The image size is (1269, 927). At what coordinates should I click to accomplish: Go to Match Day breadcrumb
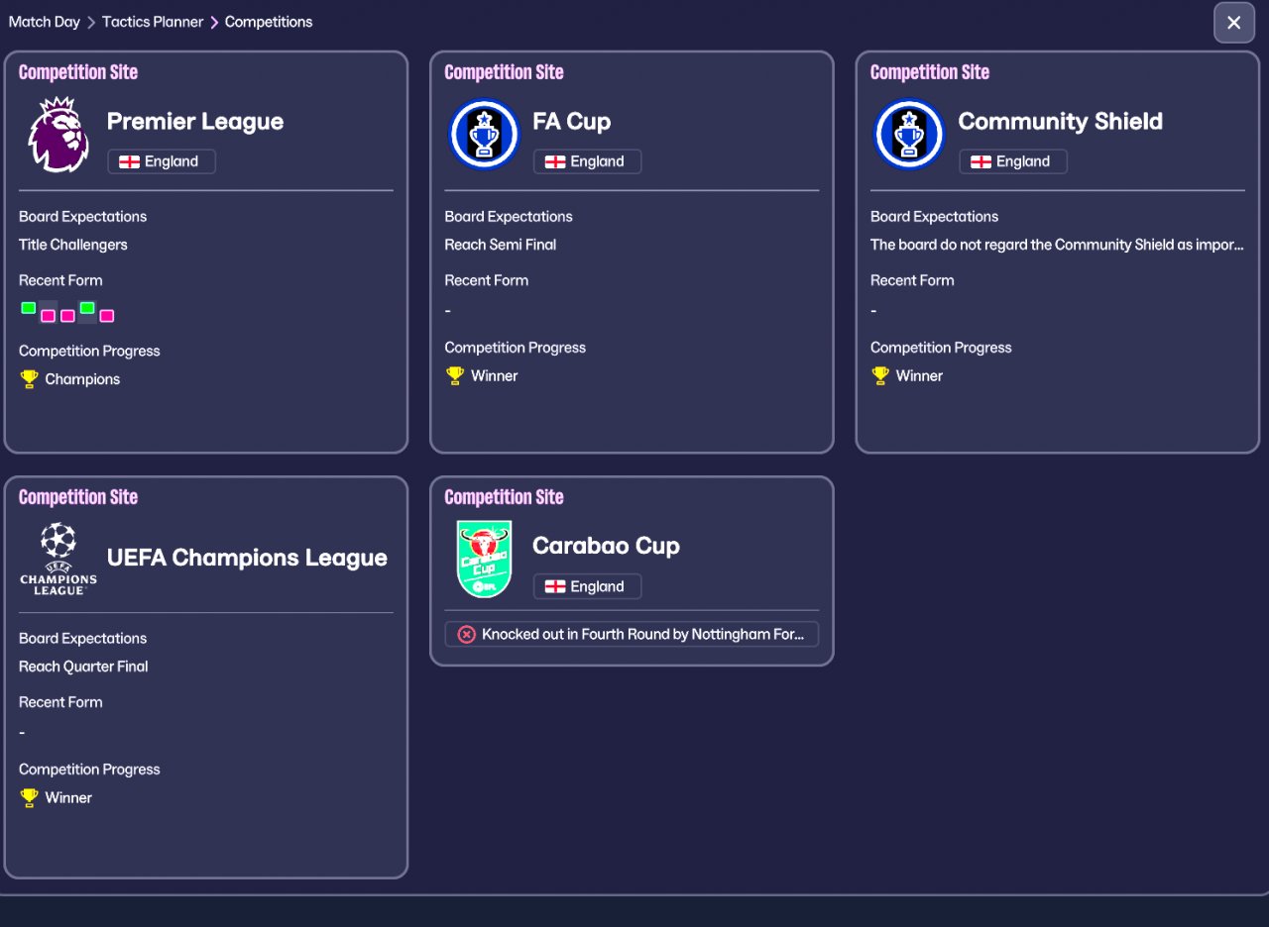[45, 22]
